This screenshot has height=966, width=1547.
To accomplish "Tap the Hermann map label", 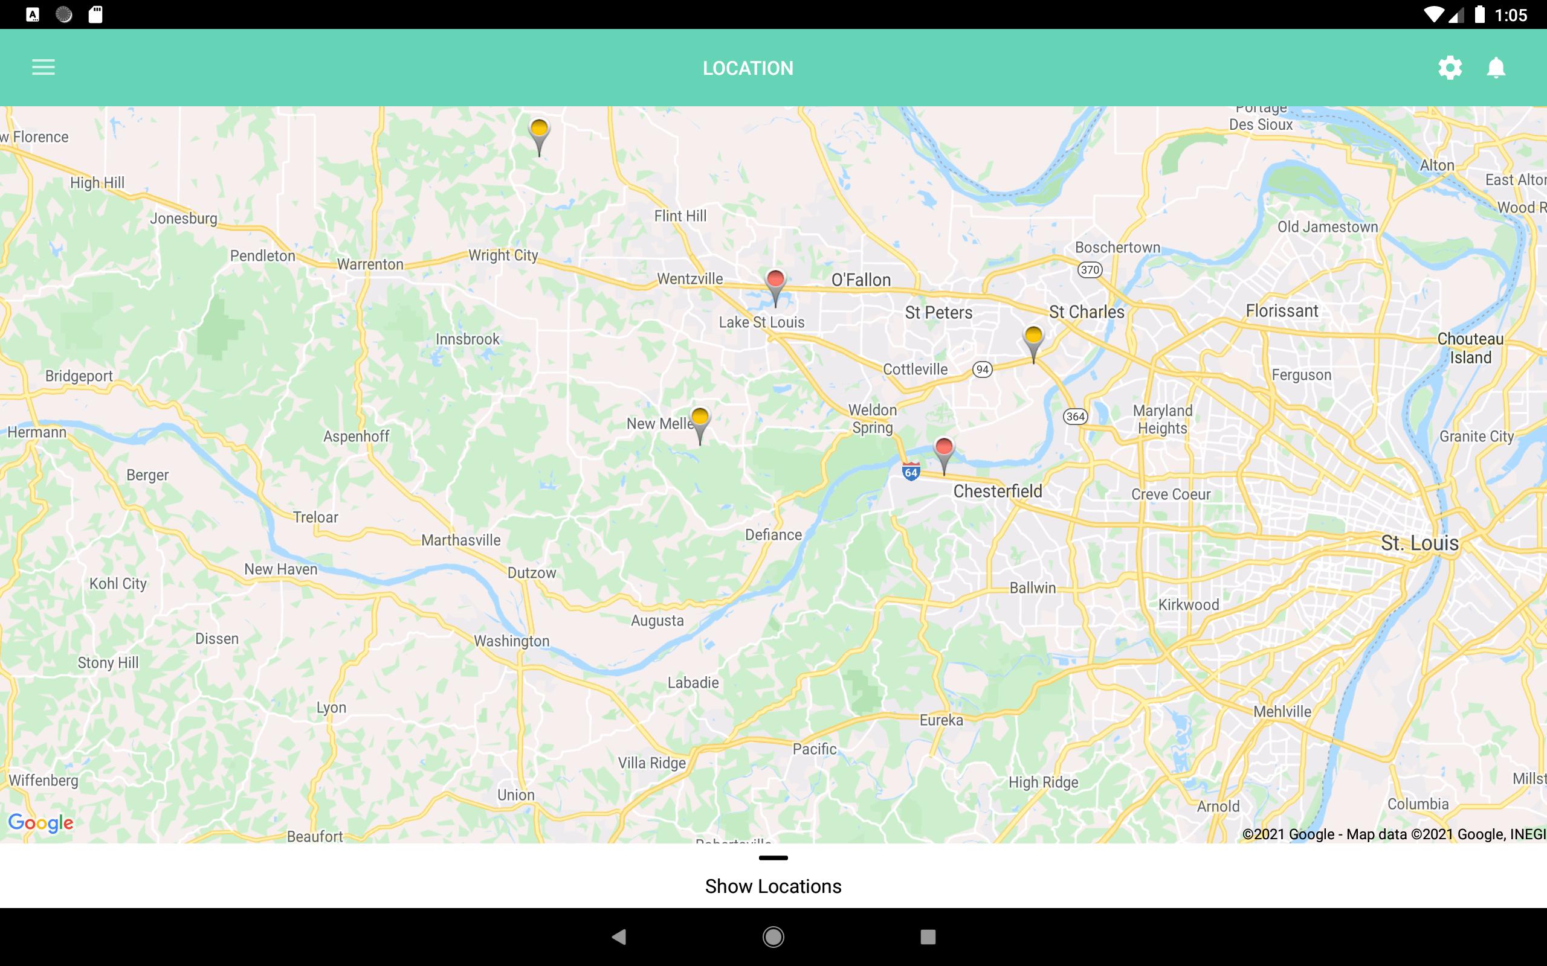I will (37, 432).
